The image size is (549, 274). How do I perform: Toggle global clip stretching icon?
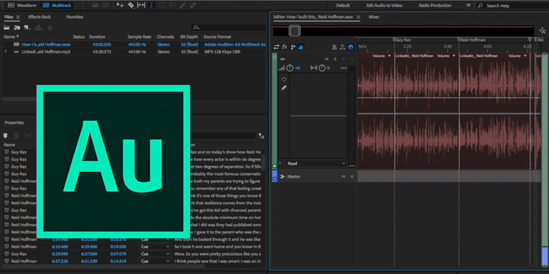(x=342, y=47)
